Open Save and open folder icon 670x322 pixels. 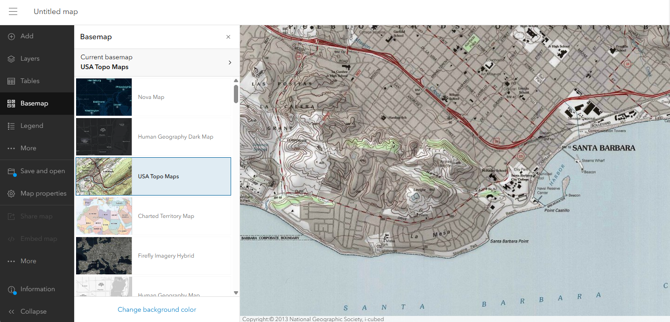point(12,171)
